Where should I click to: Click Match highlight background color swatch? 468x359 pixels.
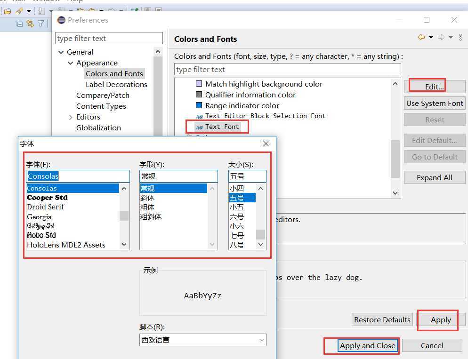199,83
